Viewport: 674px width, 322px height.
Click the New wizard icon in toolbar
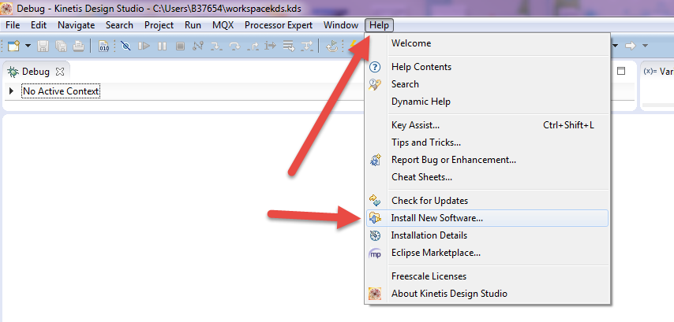pyautogui.click(x=13, y=46)
